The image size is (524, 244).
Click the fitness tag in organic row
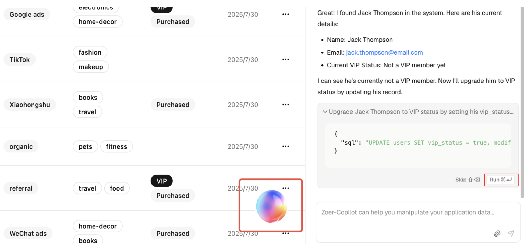tap(116, 146)
